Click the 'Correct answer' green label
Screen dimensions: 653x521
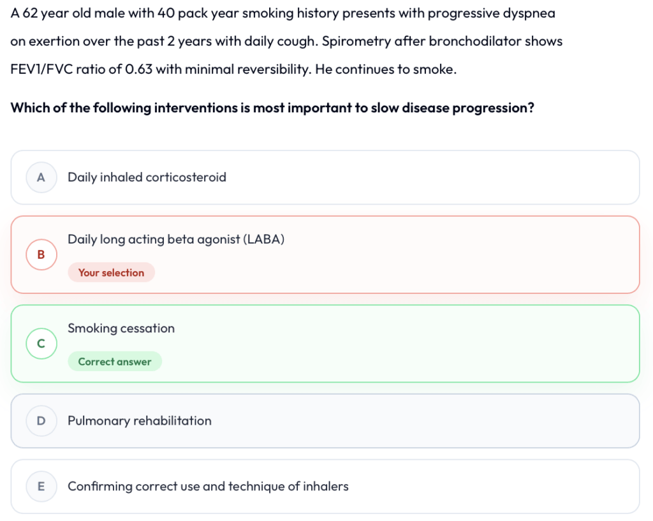[x=115, y=362]
